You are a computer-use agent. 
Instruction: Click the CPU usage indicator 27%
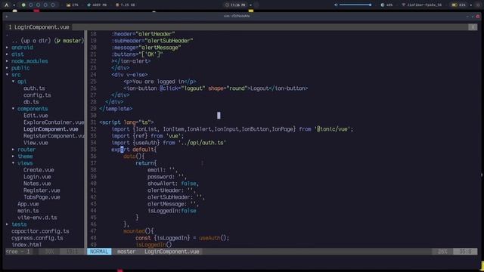click(73, 5)
